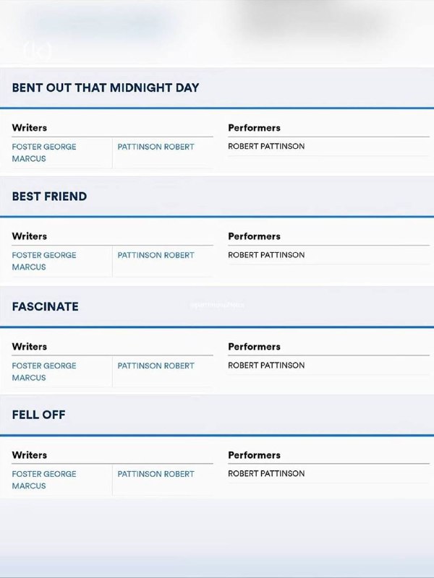Select performer Robert Pattinson under Fell Off
434x578 pixels.
(x=266, y=474)
